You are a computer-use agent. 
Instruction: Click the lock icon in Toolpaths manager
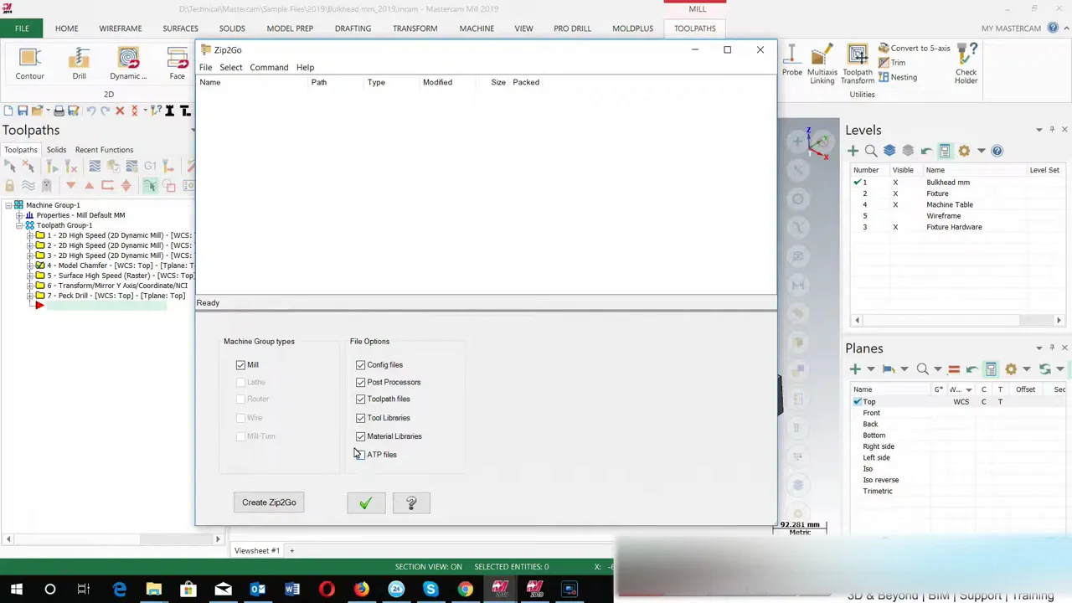pos(9,186)
